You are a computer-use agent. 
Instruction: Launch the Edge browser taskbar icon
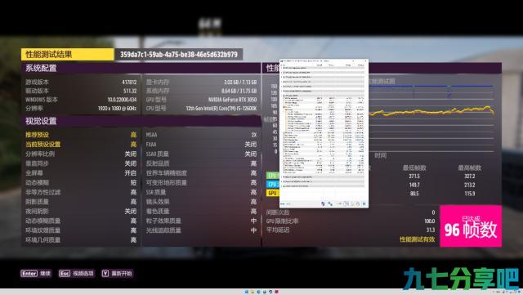coord(258,292)
